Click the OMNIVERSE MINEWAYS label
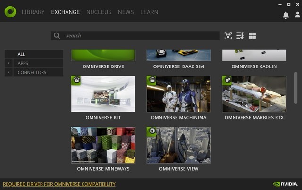 (103, 169)
